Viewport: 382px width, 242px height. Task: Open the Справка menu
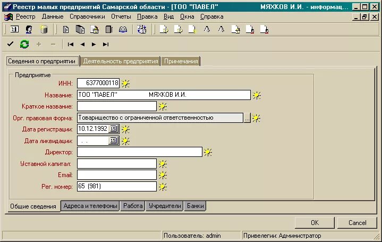click(211, 17)
